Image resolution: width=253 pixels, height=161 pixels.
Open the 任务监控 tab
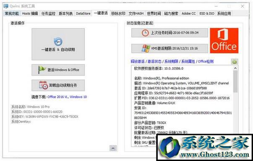pos(48,13)
